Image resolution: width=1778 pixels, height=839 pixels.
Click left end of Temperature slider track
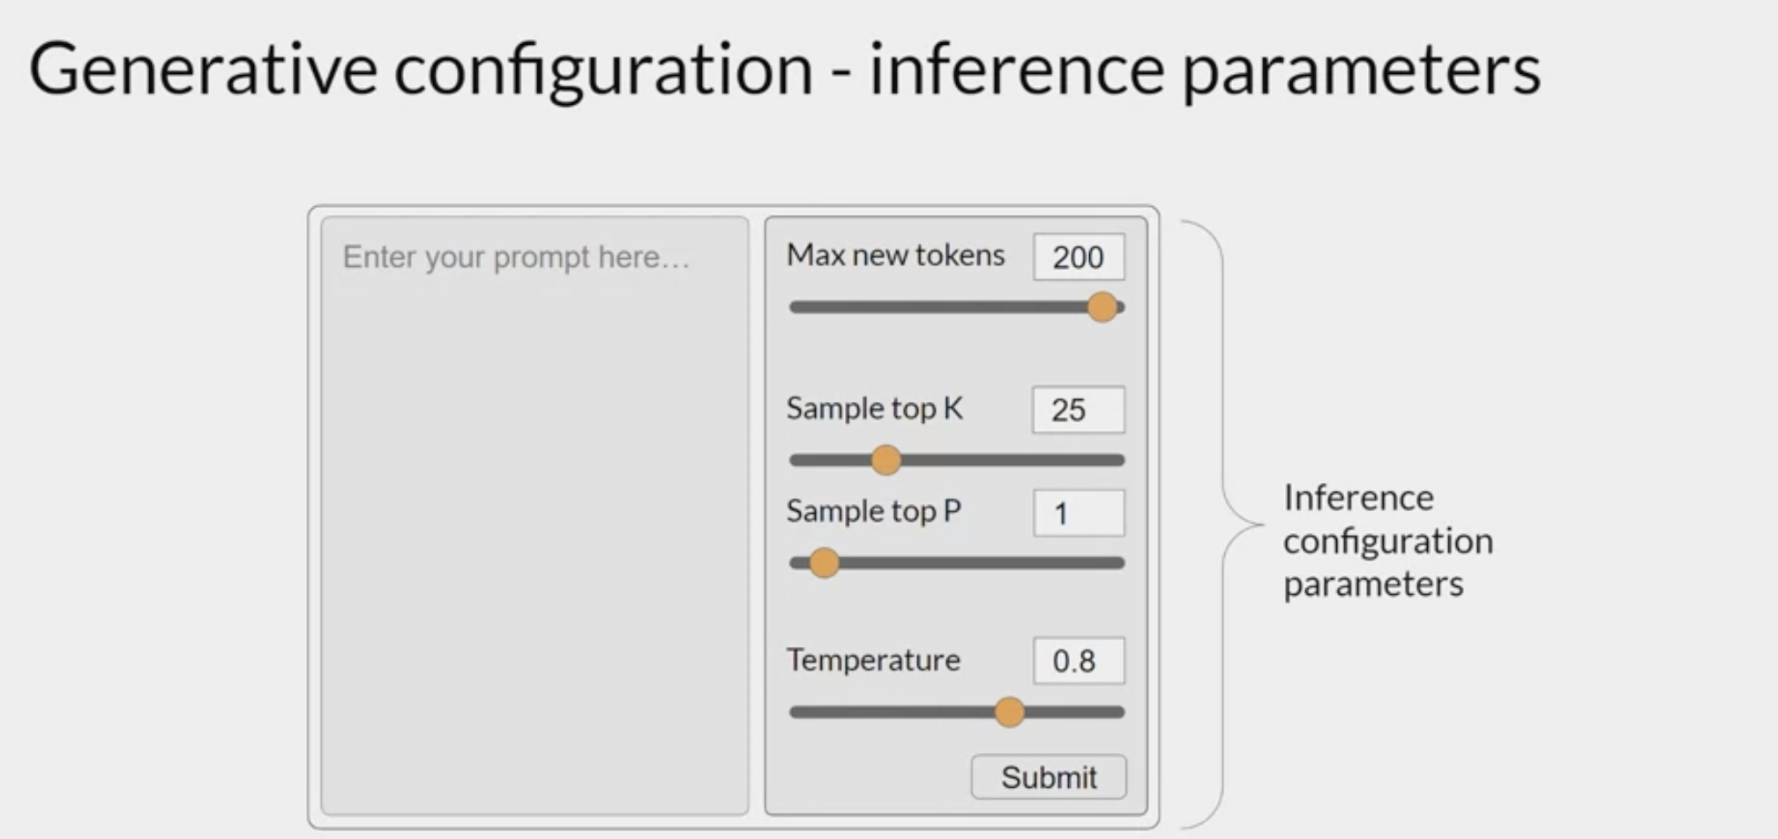798,712
